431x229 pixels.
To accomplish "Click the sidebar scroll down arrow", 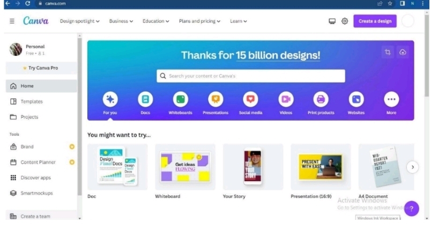I will 80,219.
